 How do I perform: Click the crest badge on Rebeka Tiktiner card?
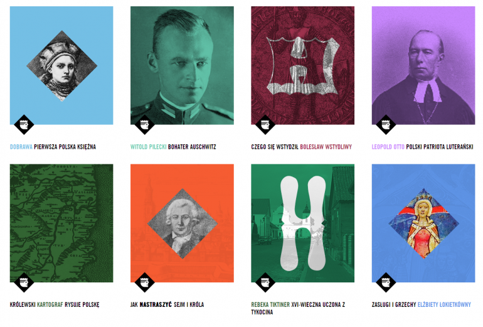[x=265, y=282]
